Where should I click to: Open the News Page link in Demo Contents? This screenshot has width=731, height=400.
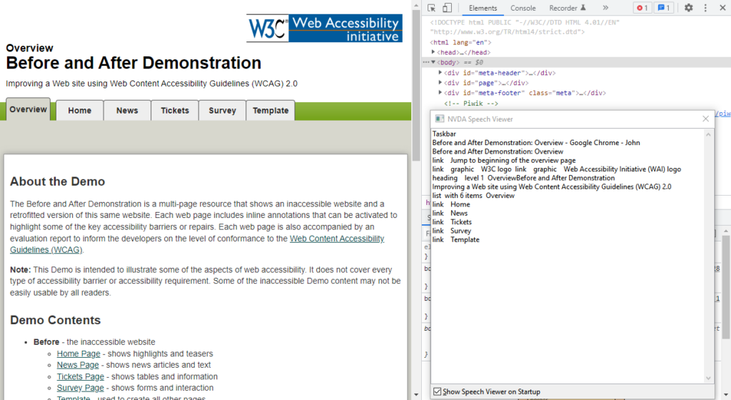coord(78,365)
